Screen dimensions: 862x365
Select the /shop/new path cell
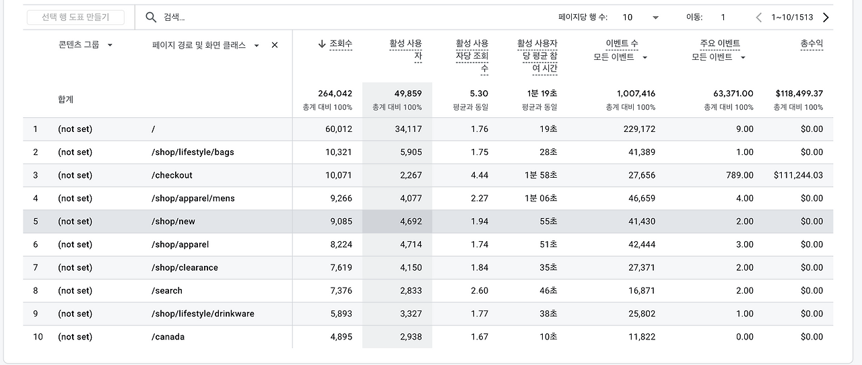[173, 222]
